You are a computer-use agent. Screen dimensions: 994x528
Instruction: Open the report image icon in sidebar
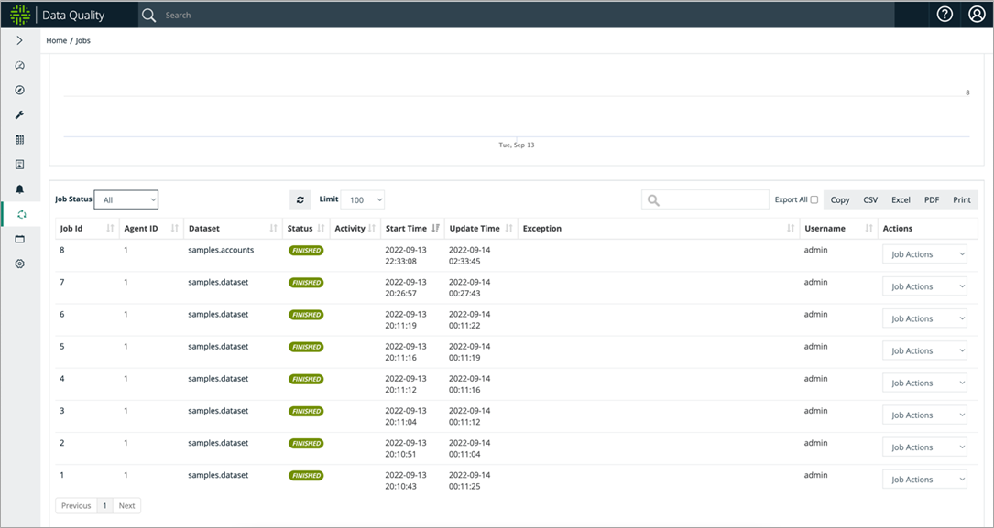tap(19, 165)
